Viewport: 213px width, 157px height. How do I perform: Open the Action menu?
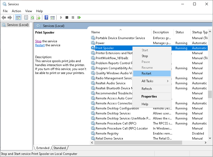(16, 11)
